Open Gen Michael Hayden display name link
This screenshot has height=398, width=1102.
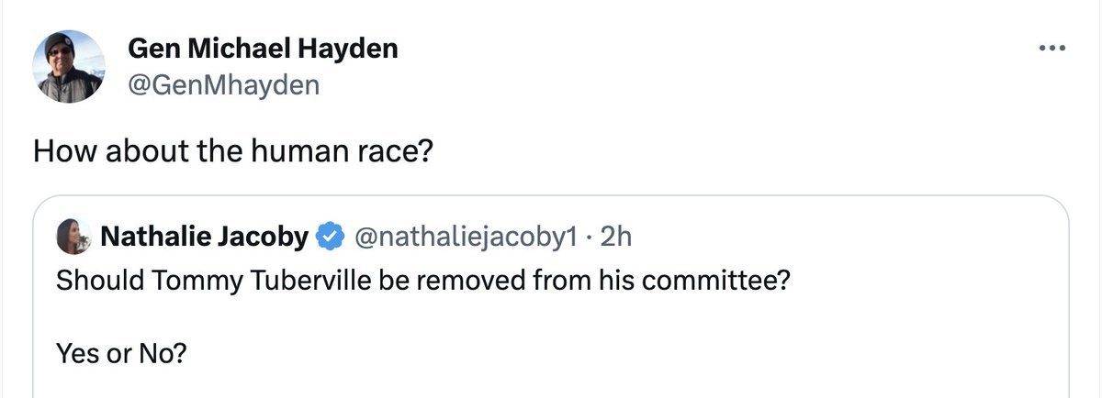pyautogui.click(x=262, y=49)
